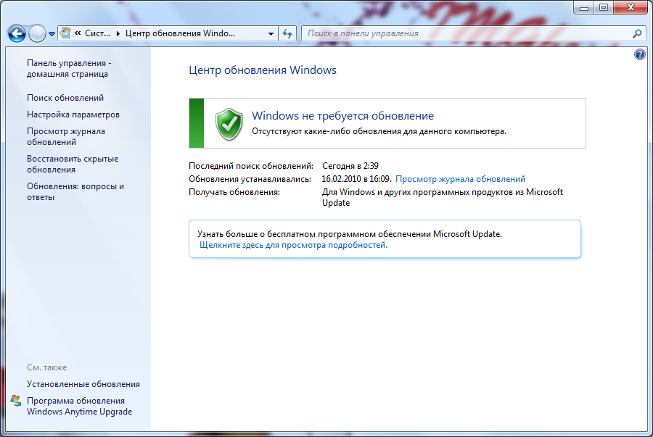Click the 'Сегодня в 2:39' last check value
Viewport: 653px width, 437px height.
click(x=350, y=166)
